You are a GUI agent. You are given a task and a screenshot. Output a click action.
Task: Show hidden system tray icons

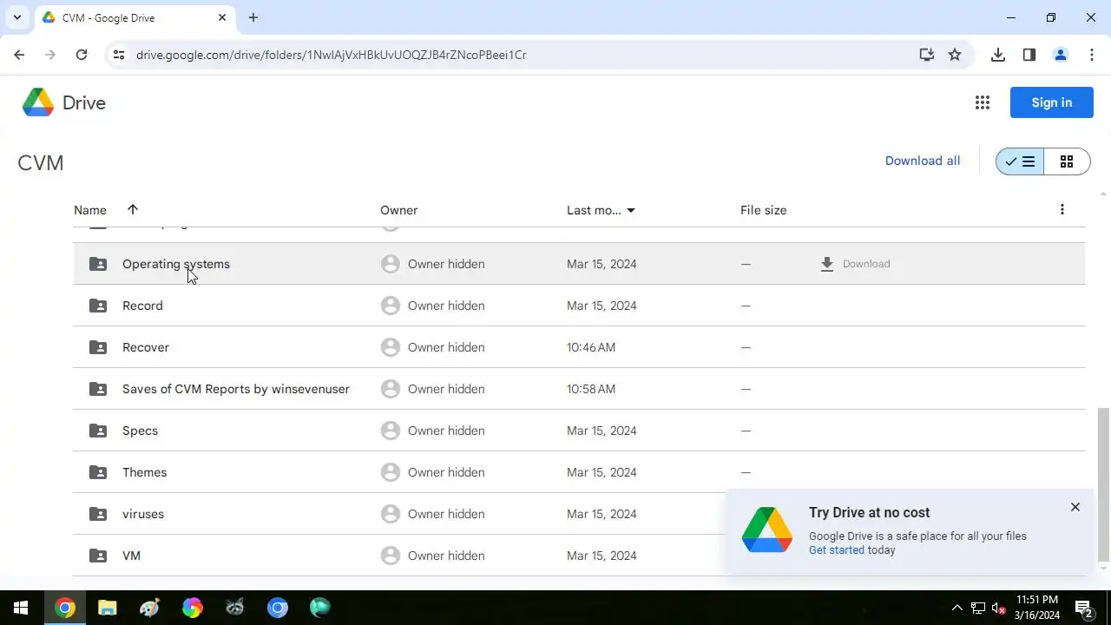pos(957,608)
